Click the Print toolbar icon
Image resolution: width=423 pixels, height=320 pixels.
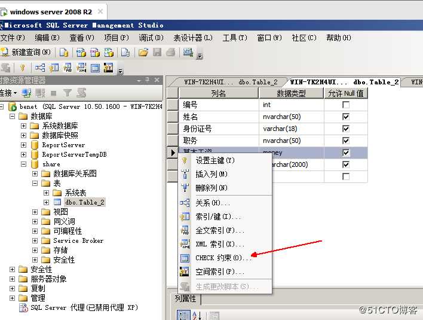tap(171, 52)
